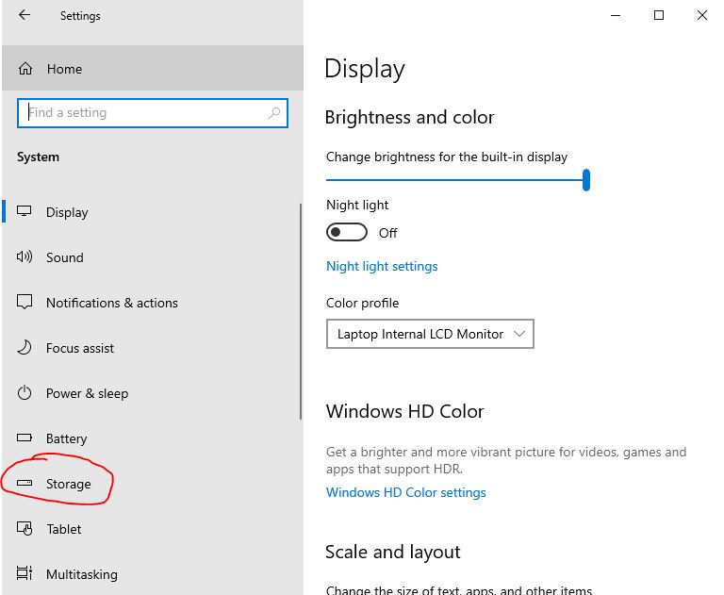Minimize the Settings window

615,15
